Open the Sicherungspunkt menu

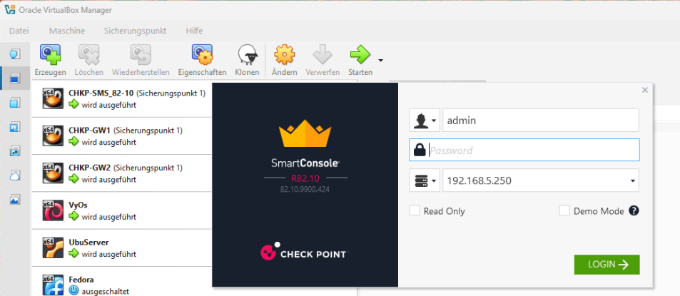pyautogui.click(x=136, y=31)
